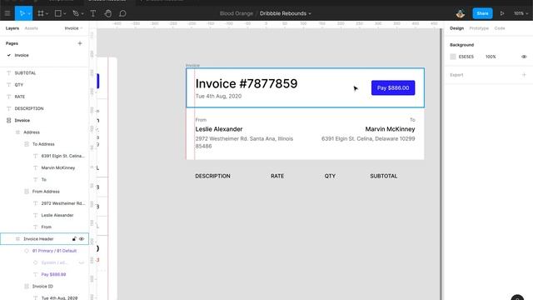Select the 01 Primary / 01 Default component layer
This screenshot has height=300, width=533.
(54, 251)
